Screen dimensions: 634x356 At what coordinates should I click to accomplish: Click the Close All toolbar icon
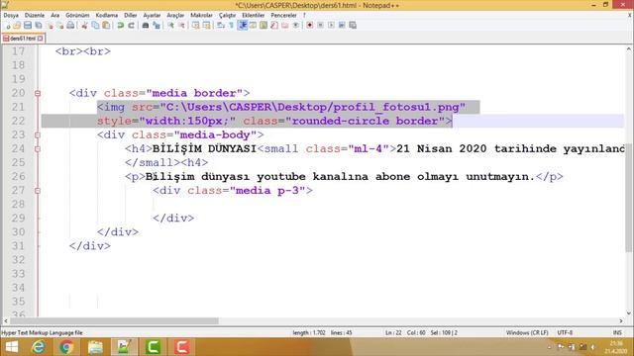[59, 26]
